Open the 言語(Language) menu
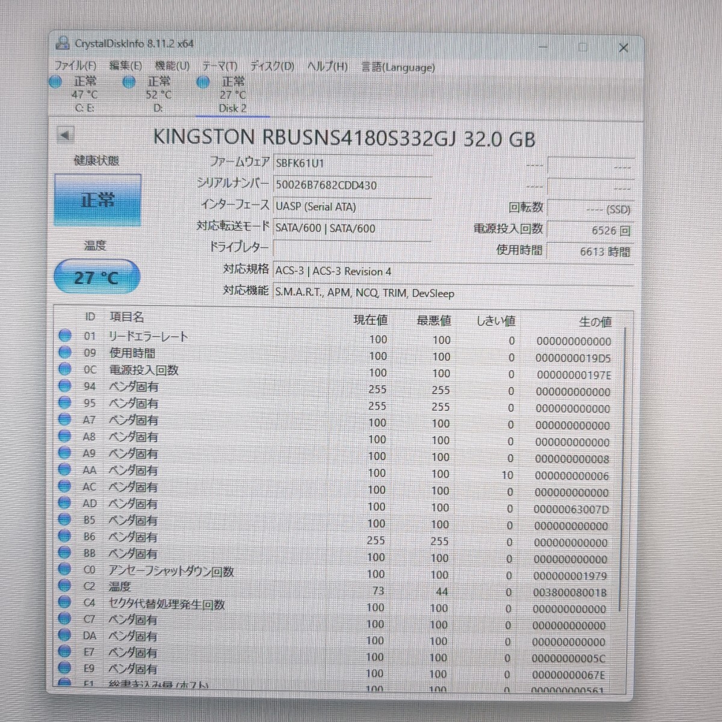The image size is (722, 722). [398, 67]
